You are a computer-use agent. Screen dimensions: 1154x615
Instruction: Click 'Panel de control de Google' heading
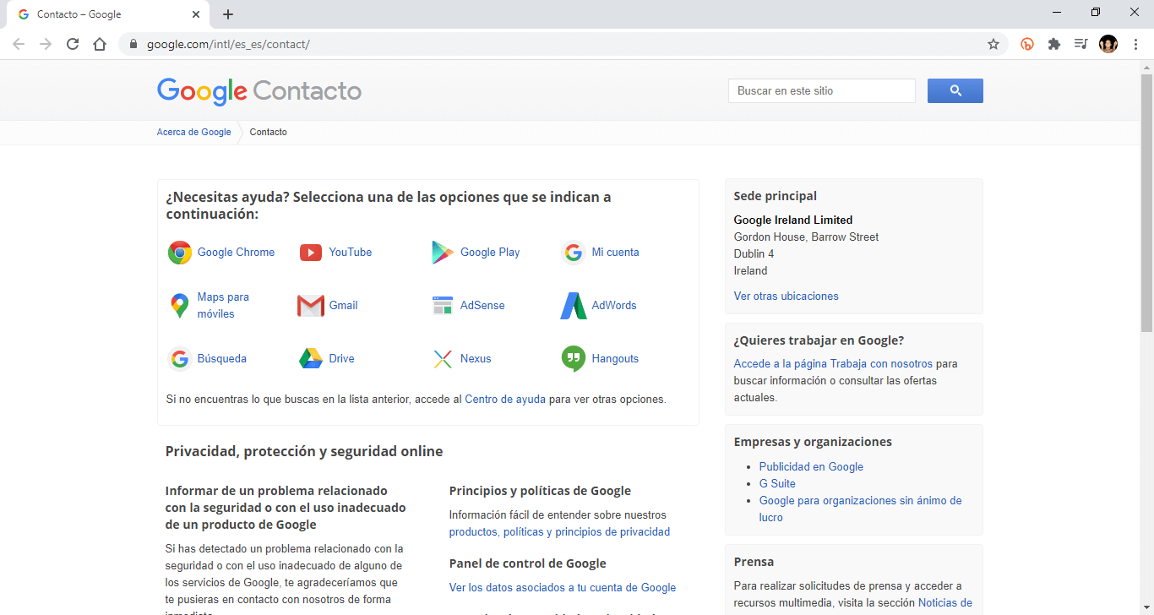(528, 563)
